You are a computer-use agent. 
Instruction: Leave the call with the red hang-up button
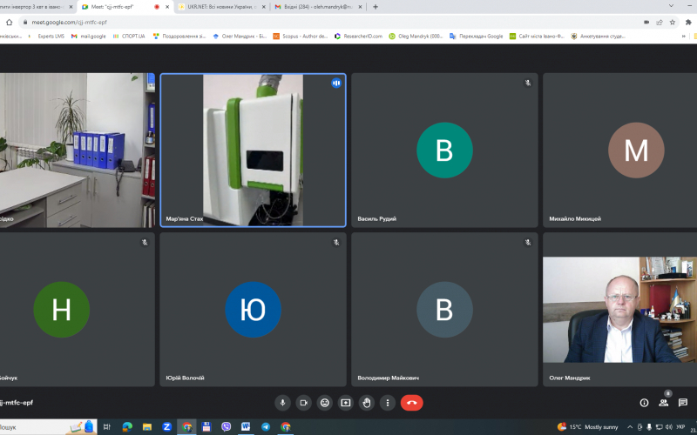click(x=411, y=403)
